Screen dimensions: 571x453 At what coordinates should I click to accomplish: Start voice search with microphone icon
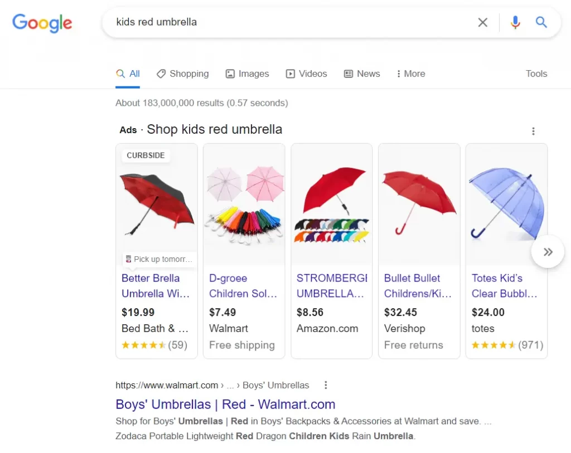(515, 22)
